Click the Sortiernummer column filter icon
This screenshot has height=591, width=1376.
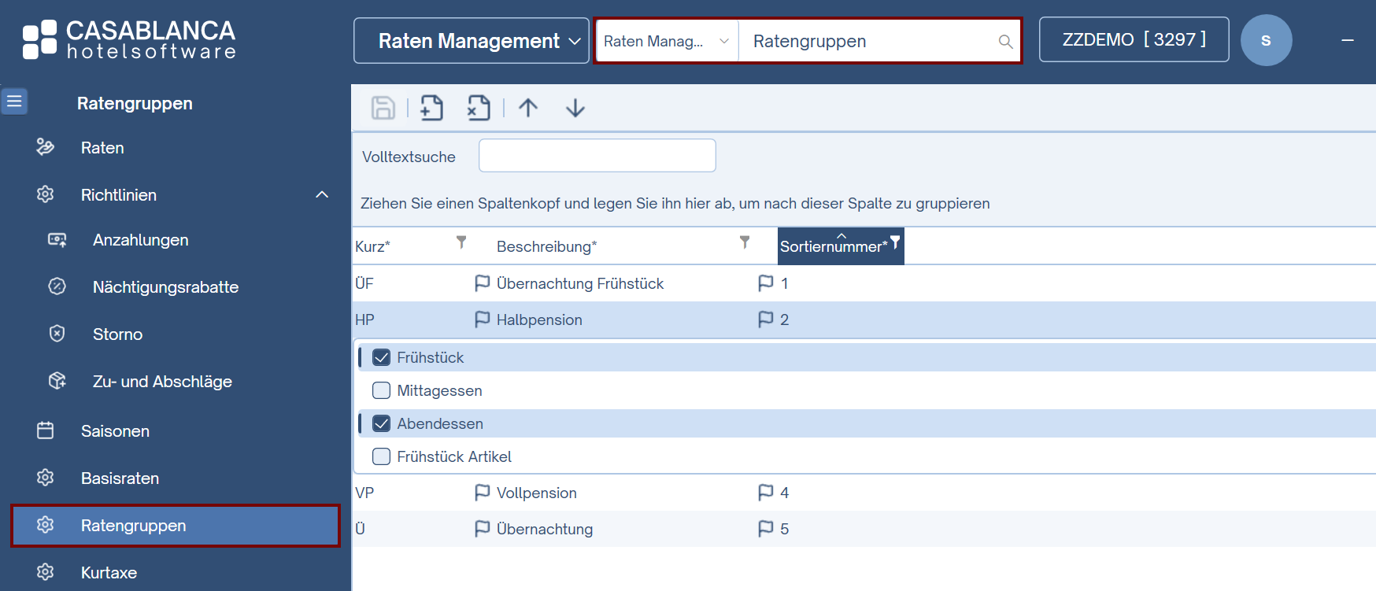pyautogui.click(x=895, y=242)
